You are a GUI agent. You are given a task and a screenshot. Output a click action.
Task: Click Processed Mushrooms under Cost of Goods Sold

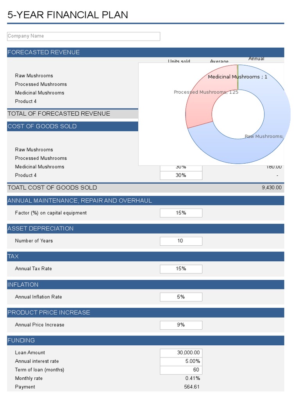41,158
